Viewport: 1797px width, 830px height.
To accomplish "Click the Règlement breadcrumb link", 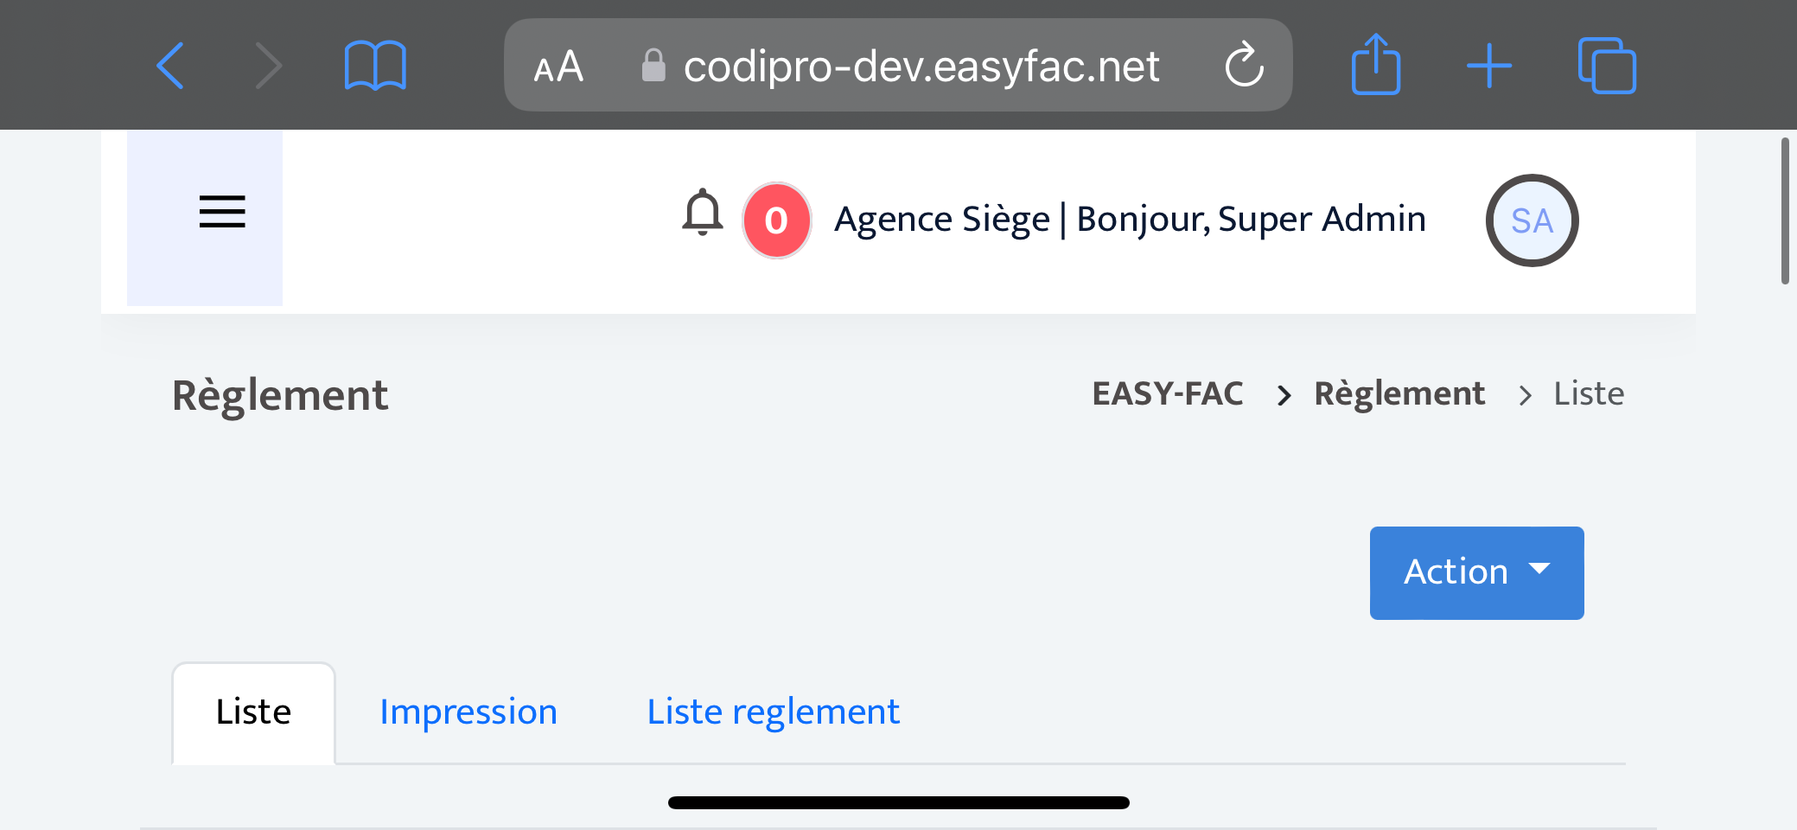I will 1399,394.
